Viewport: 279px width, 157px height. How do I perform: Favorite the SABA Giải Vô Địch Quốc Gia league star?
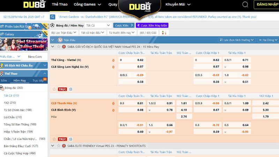58,46
